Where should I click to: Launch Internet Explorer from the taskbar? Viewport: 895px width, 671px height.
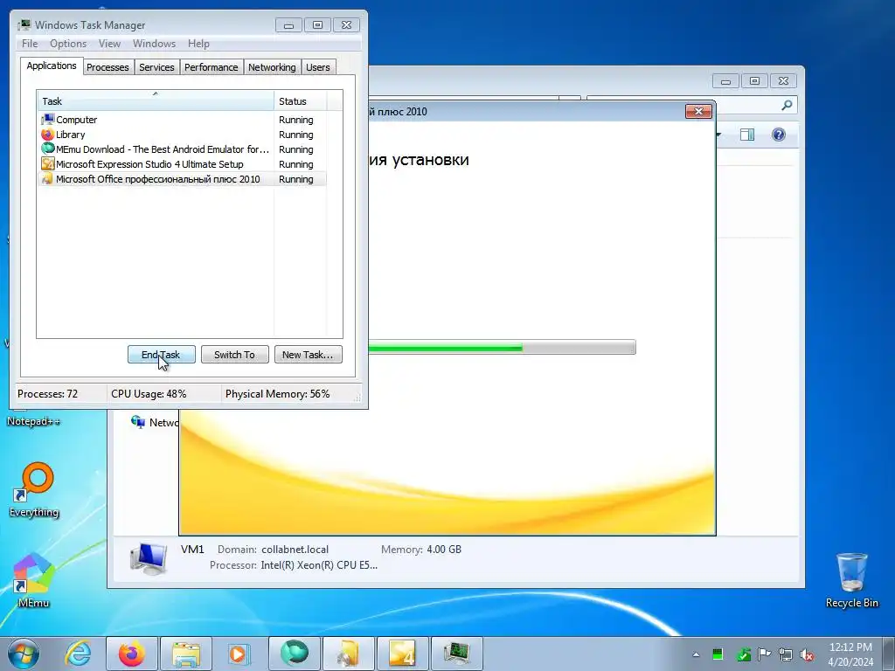pos(78,654)
